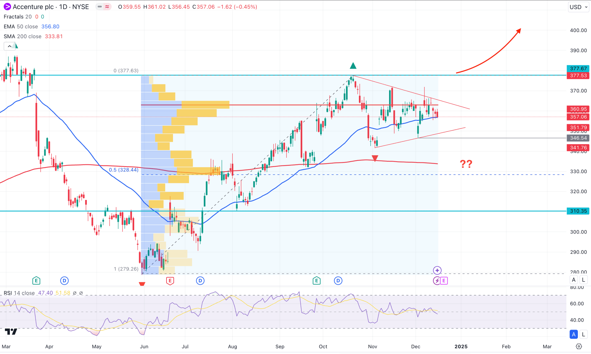The width and height of the screenshot is (591, 354).
Task: Select the SMA 200 close indicator legend
Action: pos(22,36)
